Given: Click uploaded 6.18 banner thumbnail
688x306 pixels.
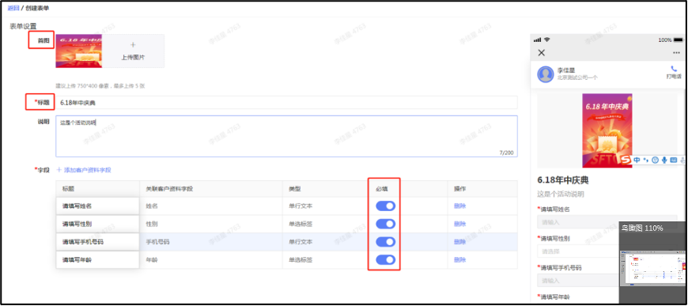Looking at the screenshot, I should click(x=79, y=51).
